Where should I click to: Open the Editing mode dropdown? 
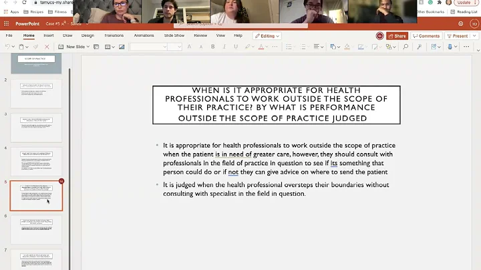[267, 36]
